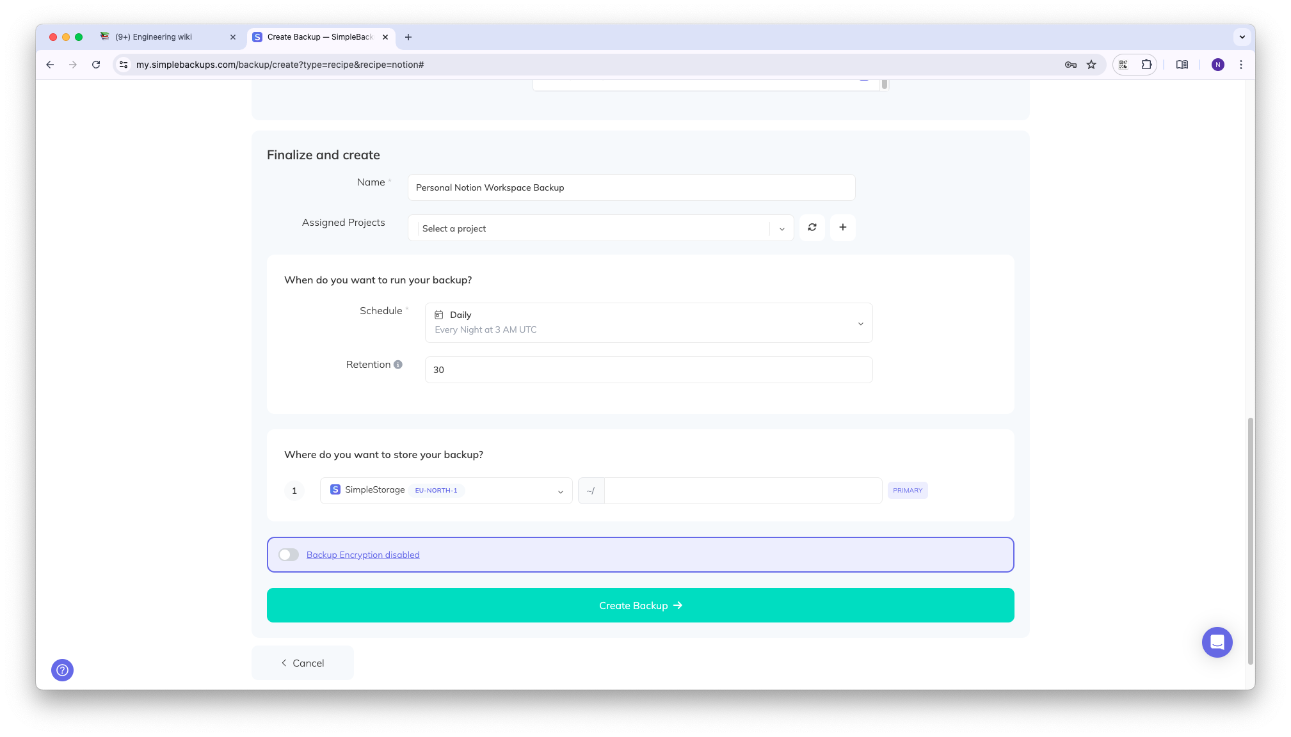This screenshot has height=737, width=1291.
Task: Click the SimpleStorage provider logo icon
Action: point(335,489)
